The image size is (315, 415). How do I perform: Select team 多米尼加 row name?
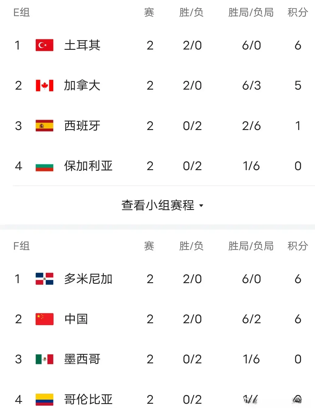[x=88, y=279]
